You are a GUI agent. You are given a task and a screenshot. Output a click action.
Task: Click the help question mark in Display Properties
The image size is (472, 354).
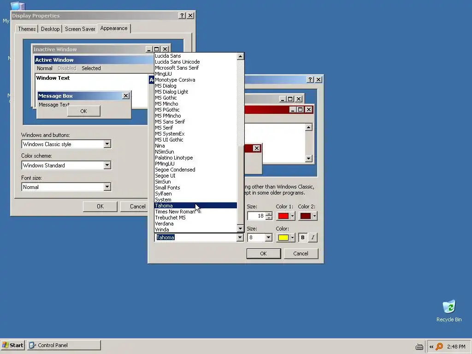click(182, 15)
